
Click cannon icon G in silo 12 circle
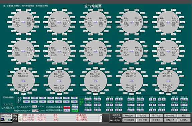tap(141, 22)
